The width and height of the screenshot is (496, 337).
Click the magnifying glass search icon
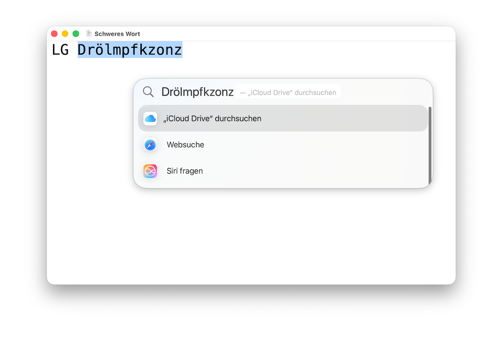tap(148, 92)
